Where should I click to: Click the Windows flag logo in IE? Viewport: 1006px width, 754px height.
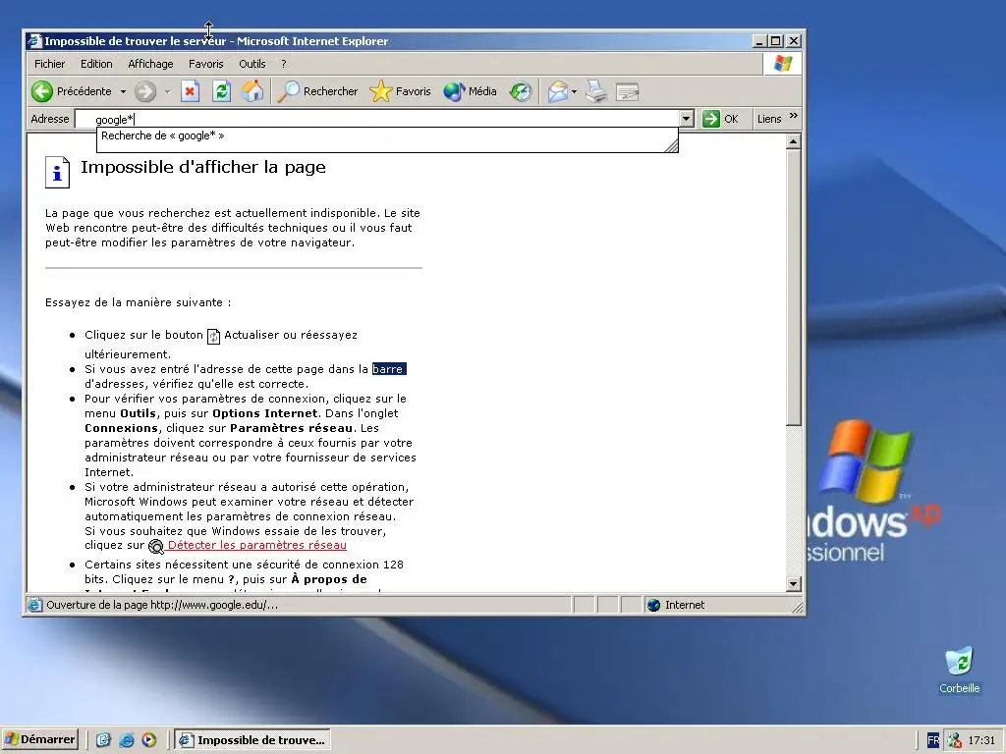point(783,64)
